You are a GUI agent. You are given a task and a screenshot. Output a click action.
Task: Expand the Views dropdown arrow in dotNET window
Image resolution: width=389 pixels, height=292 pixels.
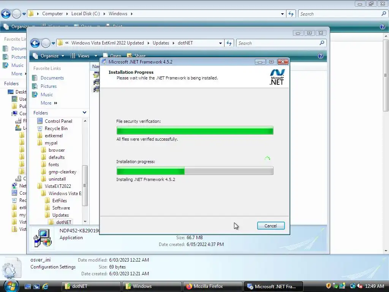[x=96, y=56]
